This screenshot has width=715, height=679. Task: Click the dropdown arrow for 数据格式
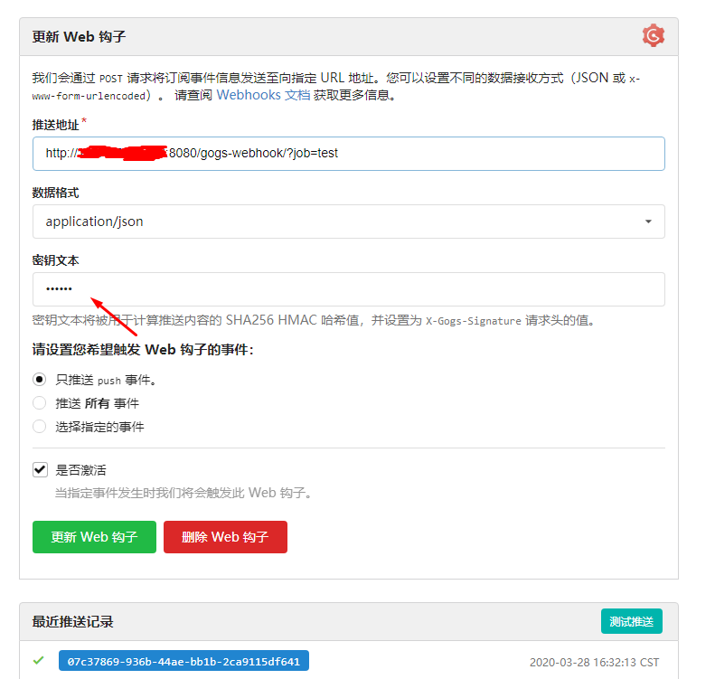pos(648,222)
